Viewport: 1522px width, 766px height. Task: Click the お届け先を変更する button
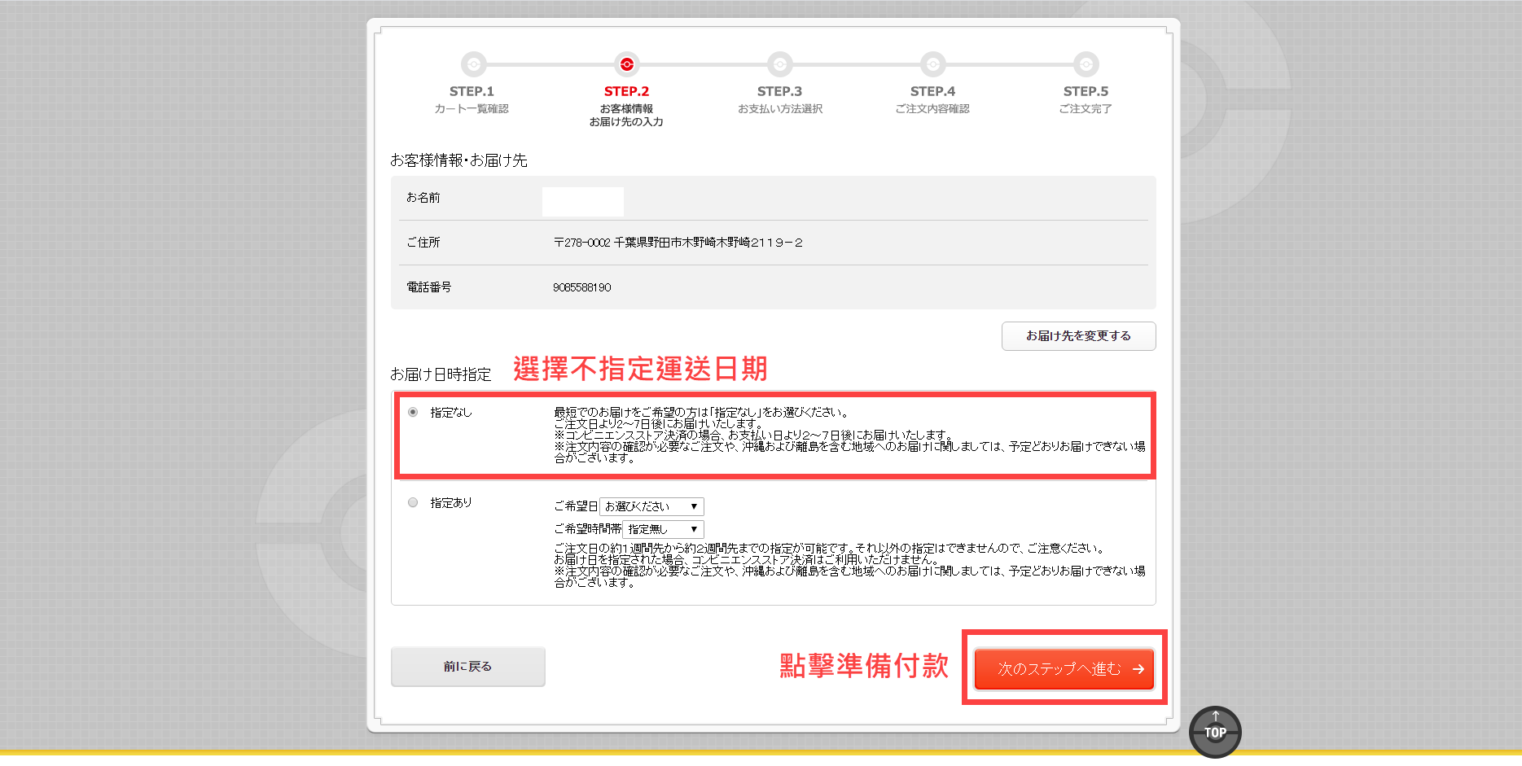pyautogui.click(x=1078, y=336)
